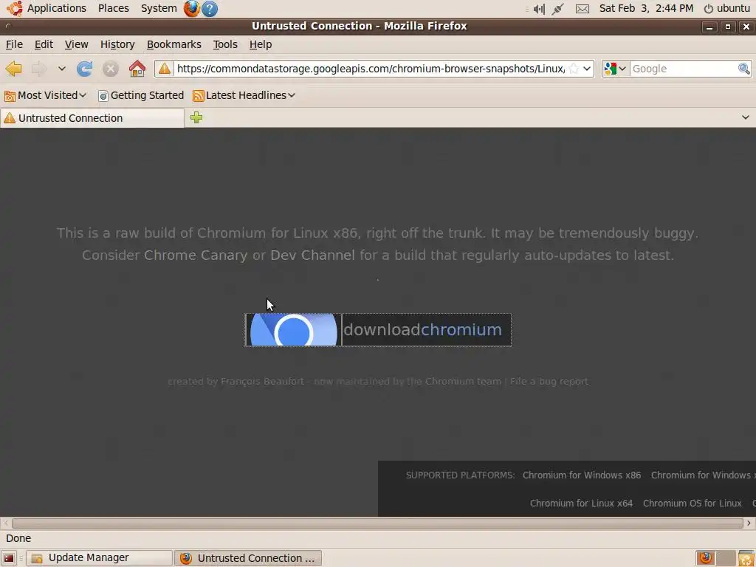This screenshot has width=756, height=567.
Task: Click the search magnifier button
Action: pos(744,69)
